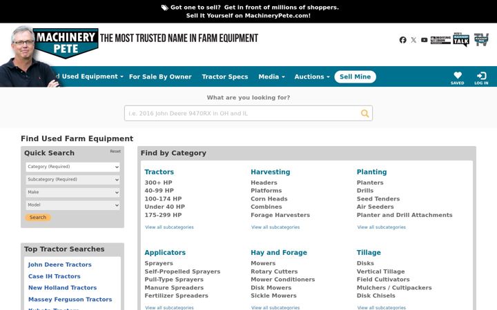Screen dimensions: 497x310
Task: Open the Tractors category heading
Action: [x=159, y=172]
